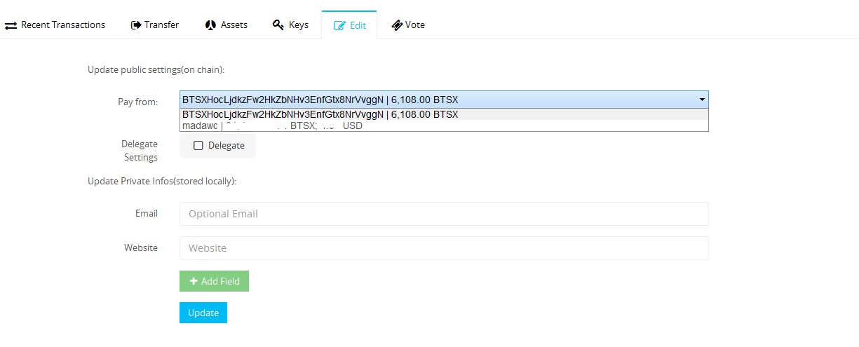Screen dimensions: 859x347
Task: Click the plus icon on Add Field
Action: pos(194,281)
